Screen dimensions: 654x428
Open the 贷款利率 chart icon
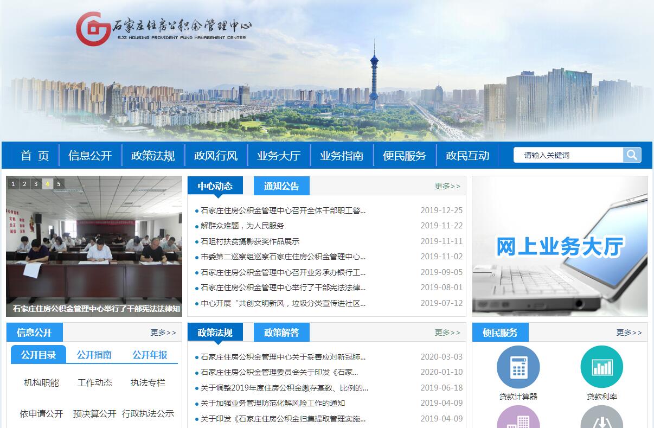point(602,367)
